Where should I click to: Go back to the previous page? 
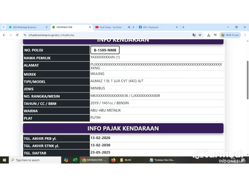pos(4,35)
